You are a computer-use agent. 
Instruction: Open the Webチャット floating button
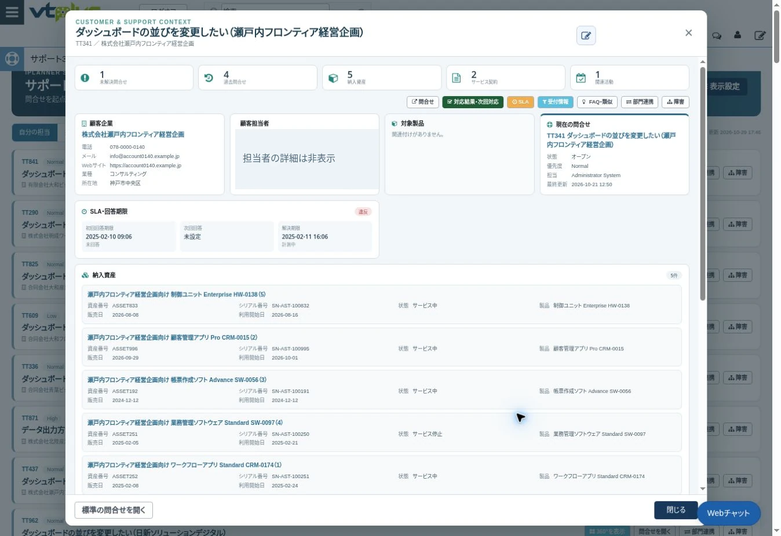pos(729,513)
